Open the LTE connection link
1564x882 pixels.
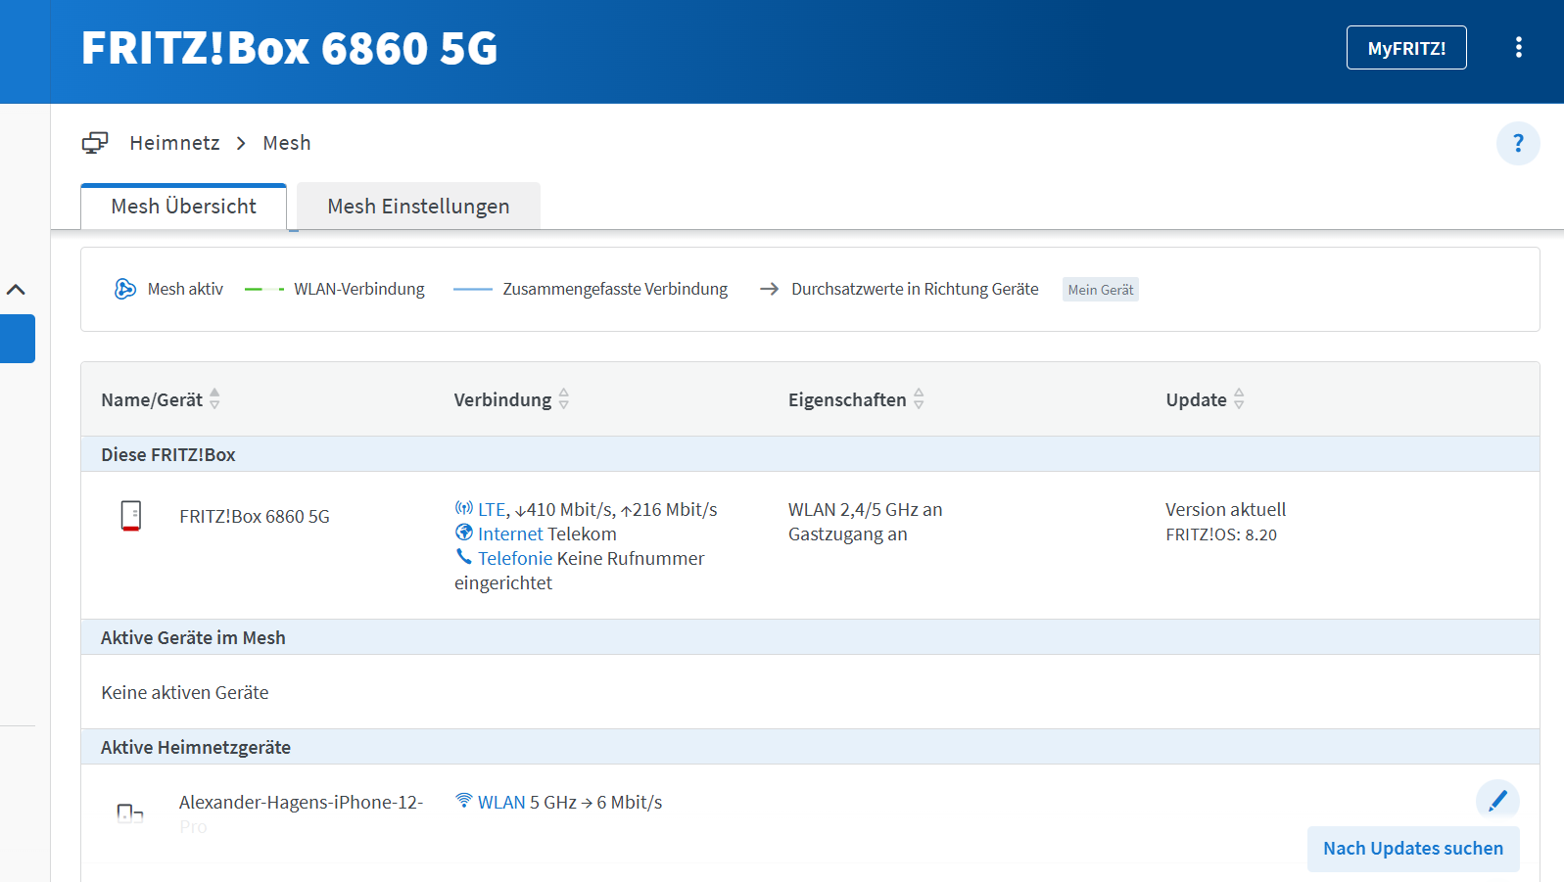(491, 510)
